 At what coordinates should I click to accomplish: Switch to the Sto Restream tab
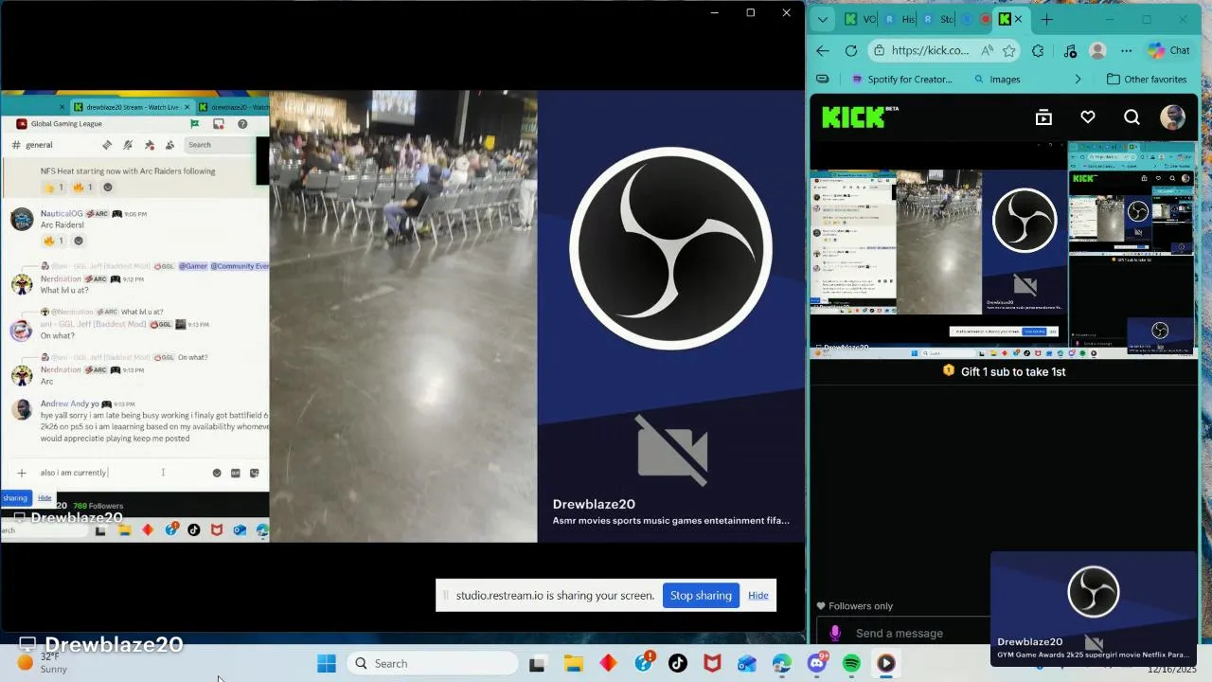pos(938,19)
